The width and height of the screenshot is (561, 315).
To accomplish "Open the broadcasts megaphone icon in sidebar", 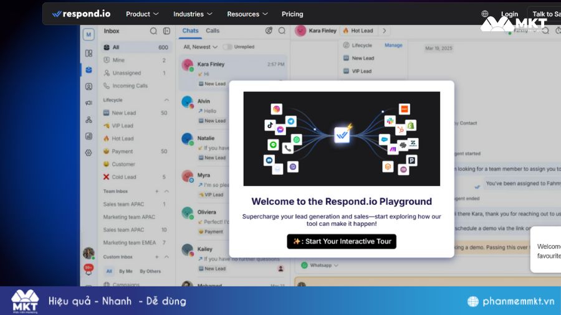I will tap(89, 103).
